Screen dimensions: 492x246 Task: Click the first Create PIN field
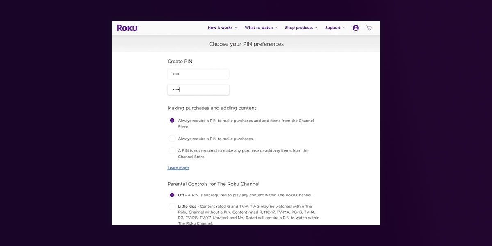pos(198,74)
